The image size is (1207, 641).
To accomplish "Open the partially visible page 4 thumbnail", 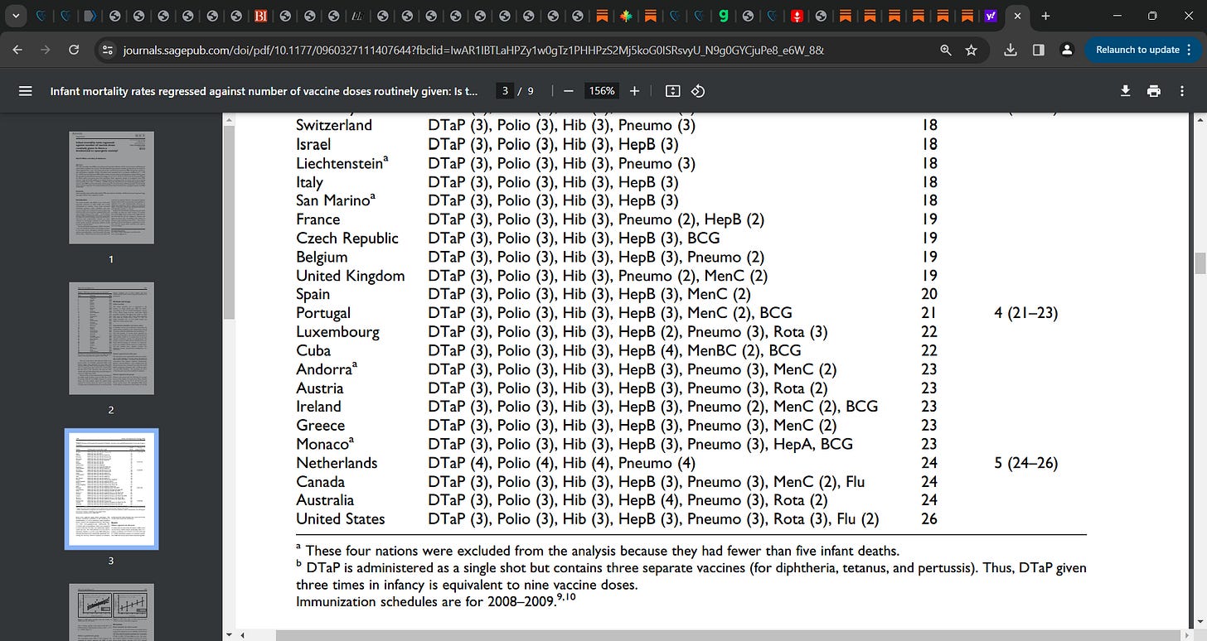I will point(111,613).
